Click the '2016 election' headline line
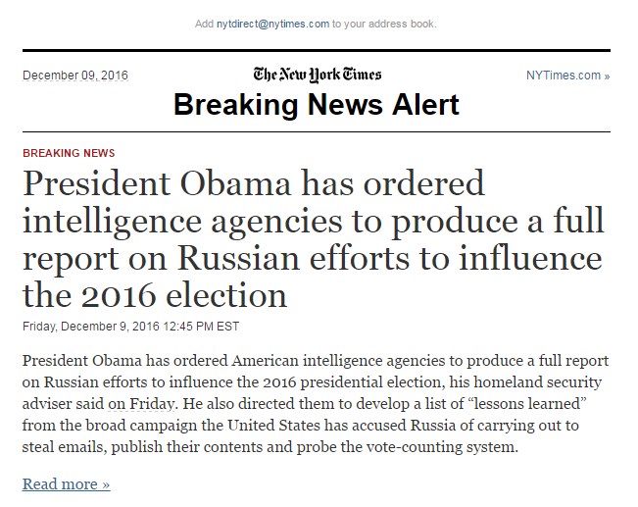638x507 pixels. 155,295
